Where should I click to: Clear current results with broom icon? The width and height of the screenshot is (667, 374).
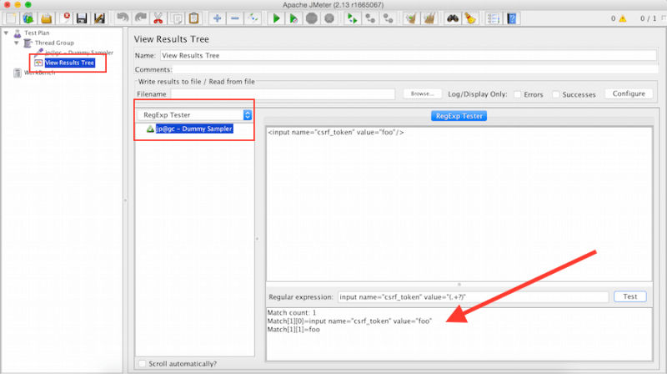click(x=411, y=18)
